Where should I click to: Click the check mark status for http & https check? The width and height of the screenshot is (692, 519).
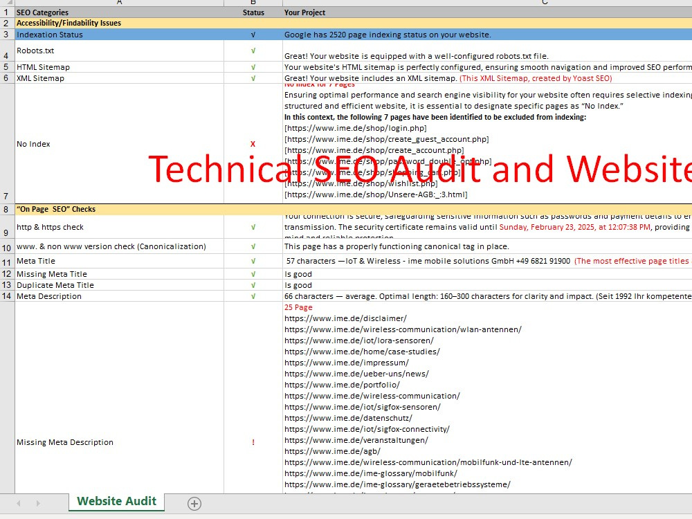[253, 227]
